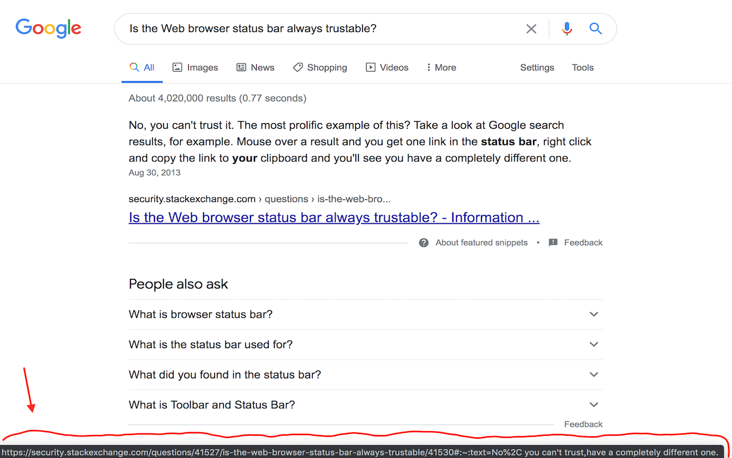Viewport: 732px width, 458px height.
Task: Expand the question What is browser status bar
Action: point(594,314)
